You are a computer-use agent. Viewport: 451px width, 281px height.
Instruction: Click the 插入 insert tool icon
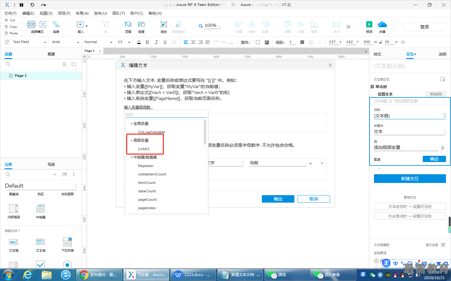(x=80, y=24)
